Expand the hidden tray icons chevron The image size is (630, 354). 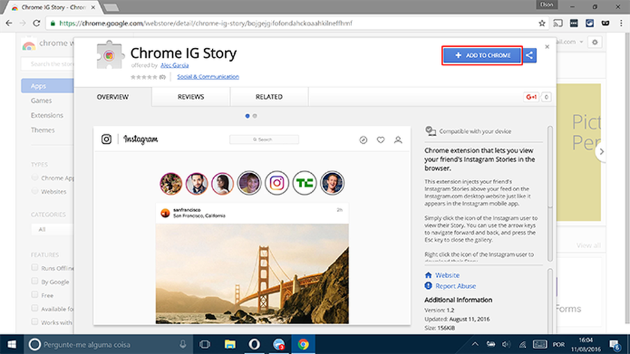pos(475,344)
